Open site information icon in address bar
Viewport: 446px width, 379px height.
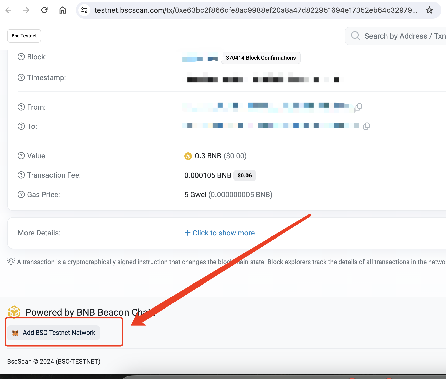click(x=84, y=10)
